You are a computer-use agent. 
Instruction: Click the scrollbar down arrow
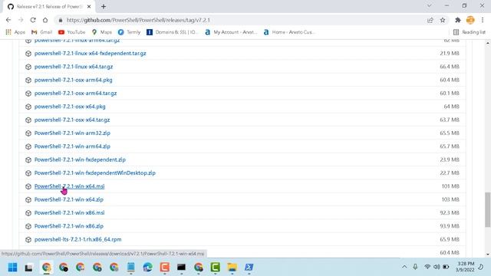(x=488, y=255)
